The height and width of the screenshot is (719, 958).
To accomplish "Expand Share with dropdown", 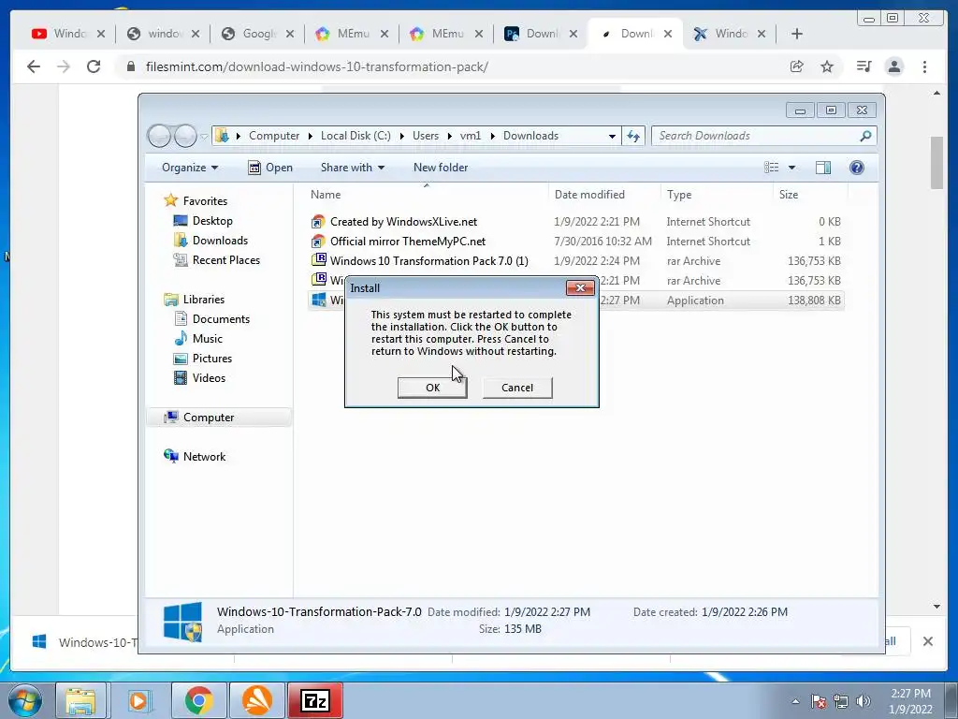I will (x=353, y=168).
